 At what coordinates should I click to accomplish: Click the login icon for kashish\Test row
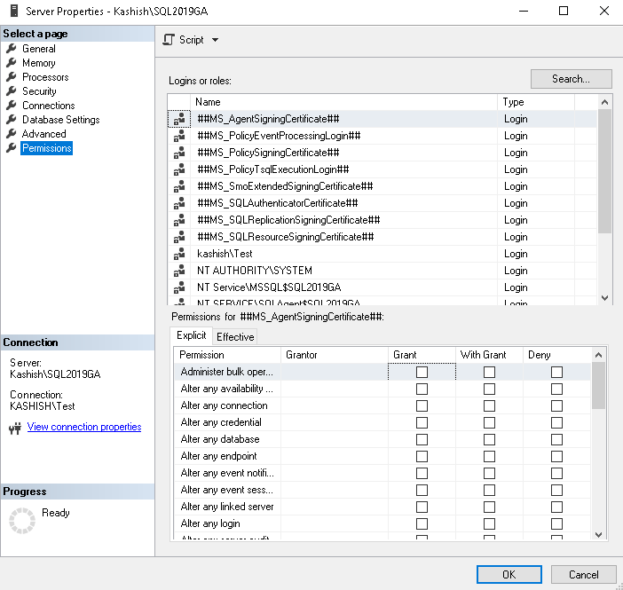pyautogui.click(x=178, y=254)
